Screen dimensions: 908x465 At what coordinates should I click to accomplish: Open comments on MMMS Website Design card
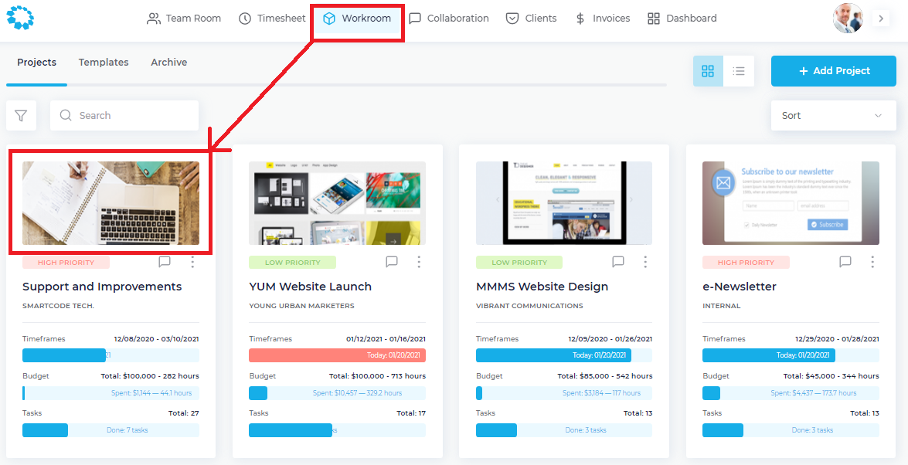[618, 262]
